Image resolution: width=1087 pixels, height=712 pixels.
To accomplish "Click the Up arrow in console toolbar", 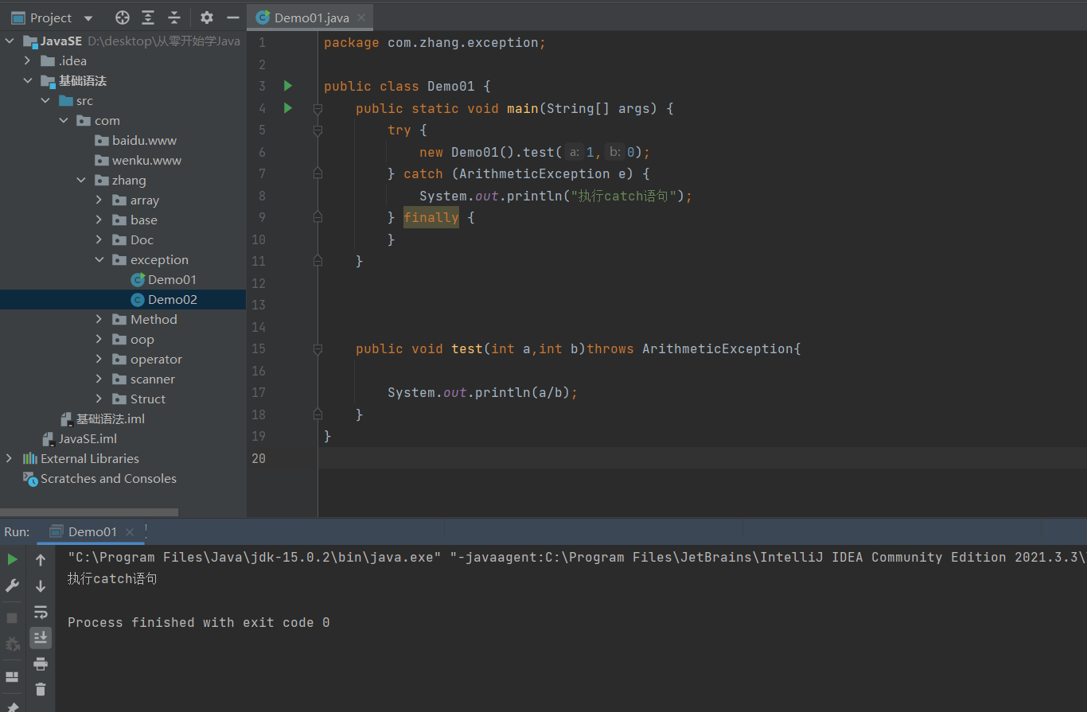I will pos(41,560).
